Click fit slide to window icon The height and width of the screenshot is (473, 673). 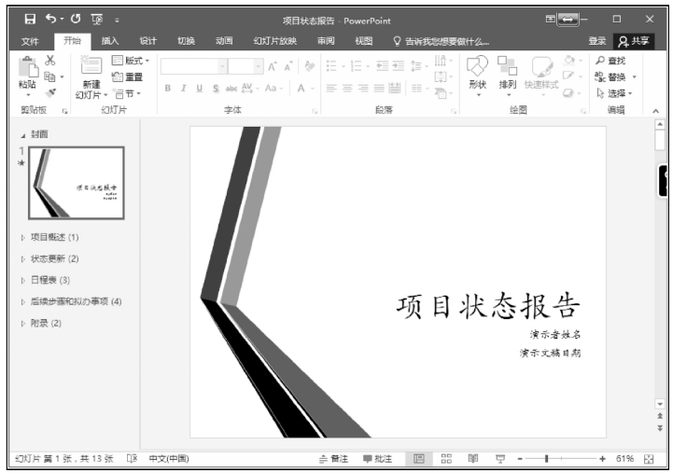(x=649, y=458)
